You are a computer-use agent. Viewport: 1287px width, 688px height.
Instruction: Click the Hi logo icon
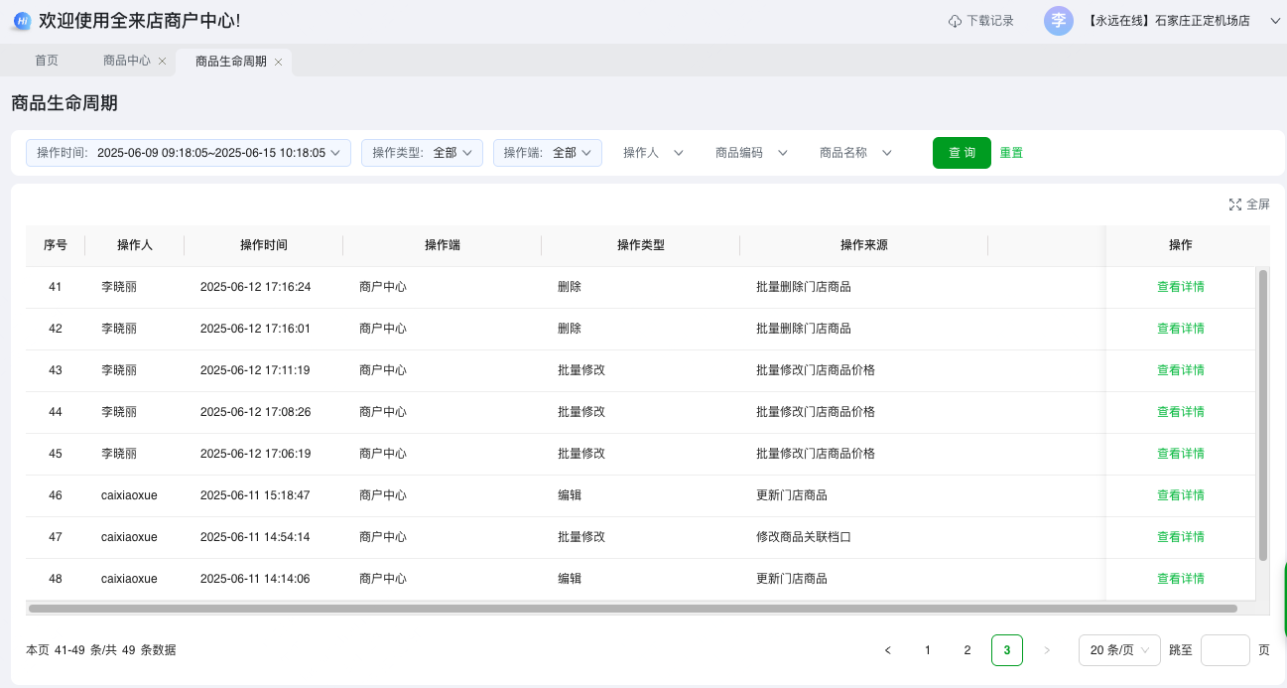(22, 21)
